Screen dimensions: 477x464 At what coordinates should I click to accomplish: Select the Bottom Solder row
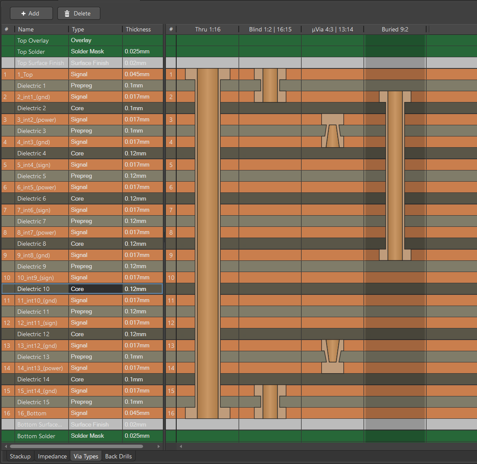tap(41, 436)
